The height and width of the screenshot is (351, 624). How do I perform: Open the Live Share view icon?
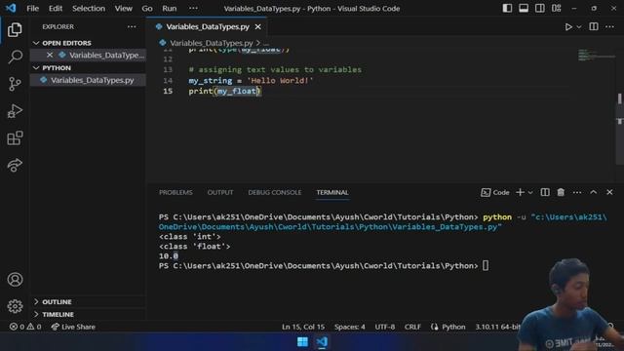pyautogui.click(x=15, y=165)
